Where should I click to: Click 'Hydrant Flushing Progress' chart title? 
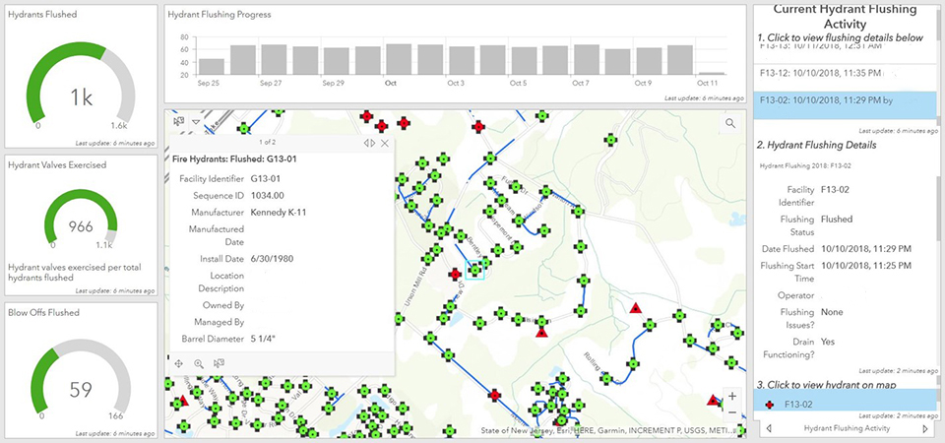click(x=220, y=15)
